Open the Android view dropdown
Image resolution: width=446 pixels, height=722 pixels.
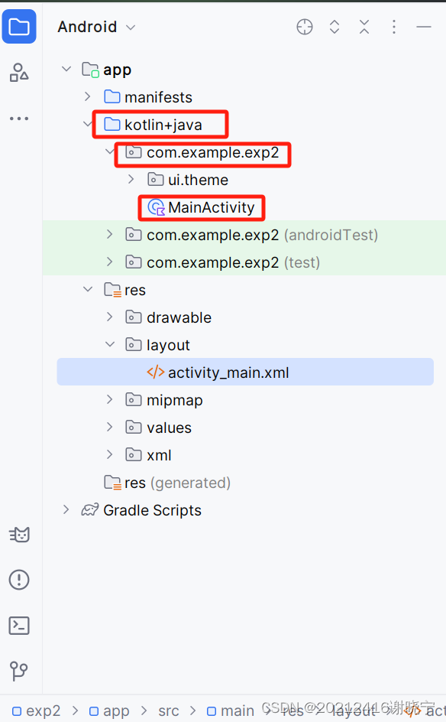click(96, 27)
